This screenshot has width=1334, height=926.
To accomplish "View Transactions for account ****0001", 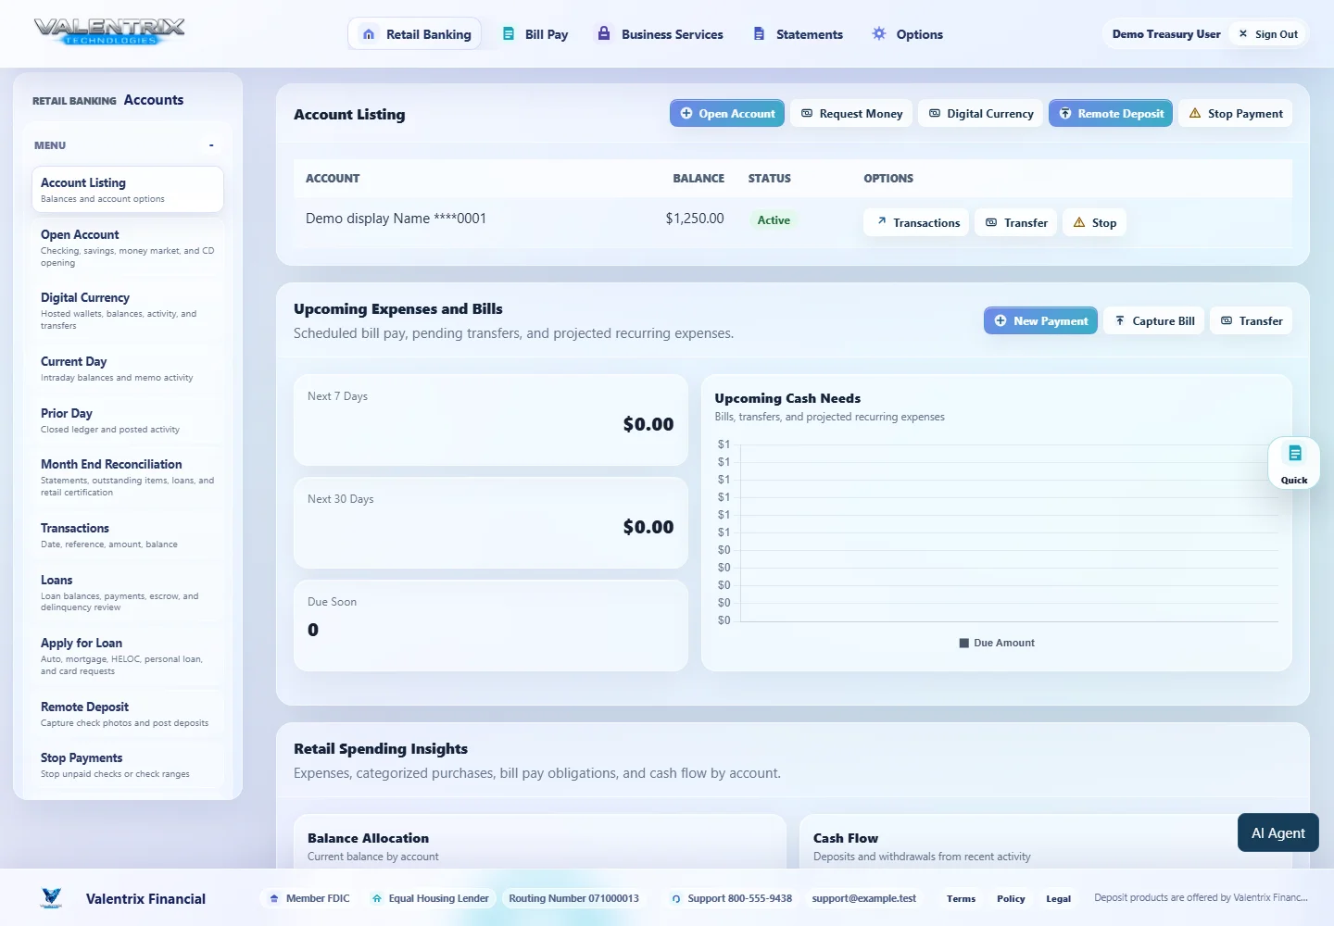I will point(917,222).
